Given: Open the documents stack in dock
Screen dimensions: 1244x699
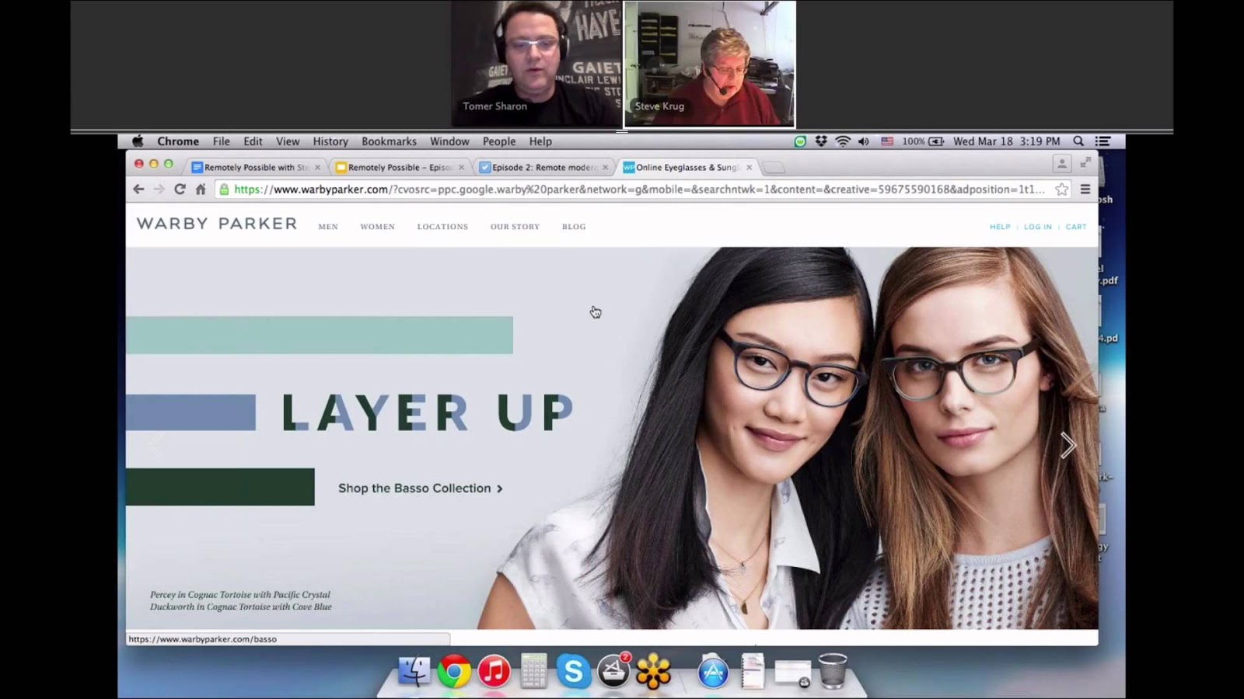Looking at the screenshot, I should coord(753,671).
